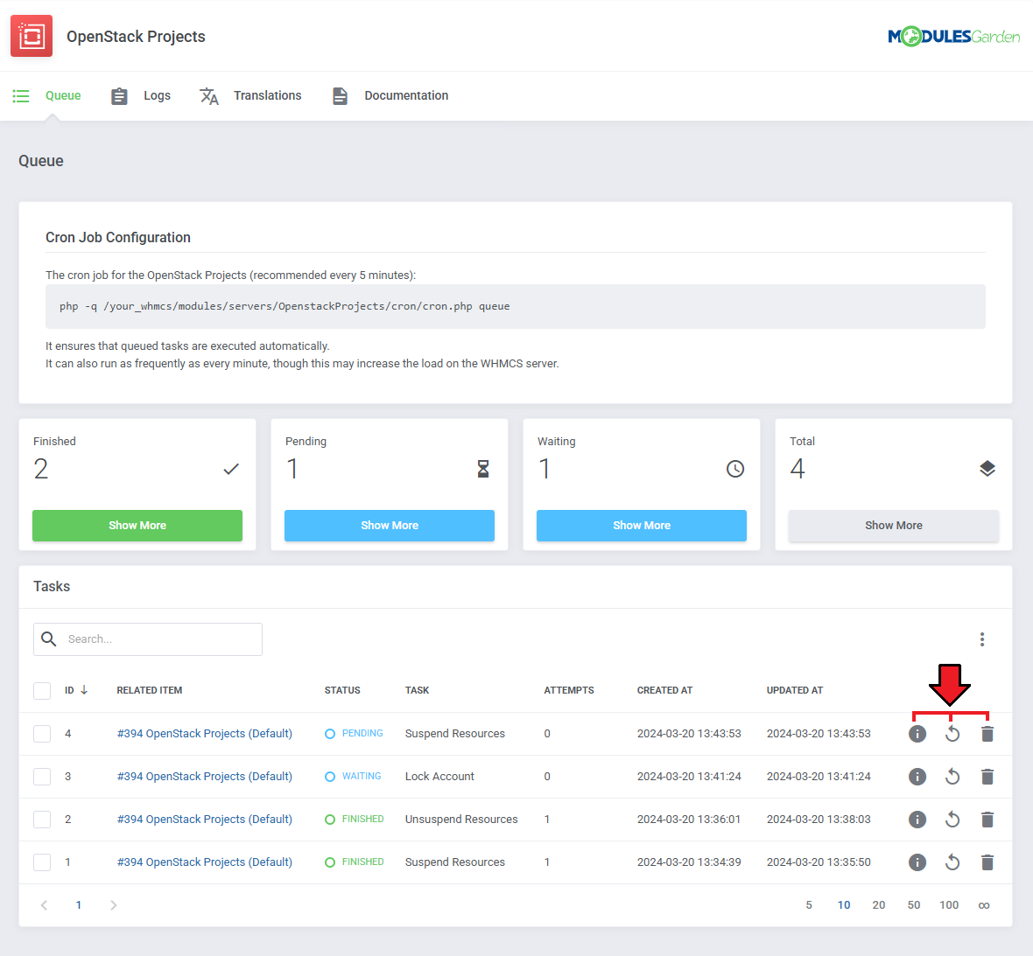Sort tasks by ID column arrow

coord(84,690)
